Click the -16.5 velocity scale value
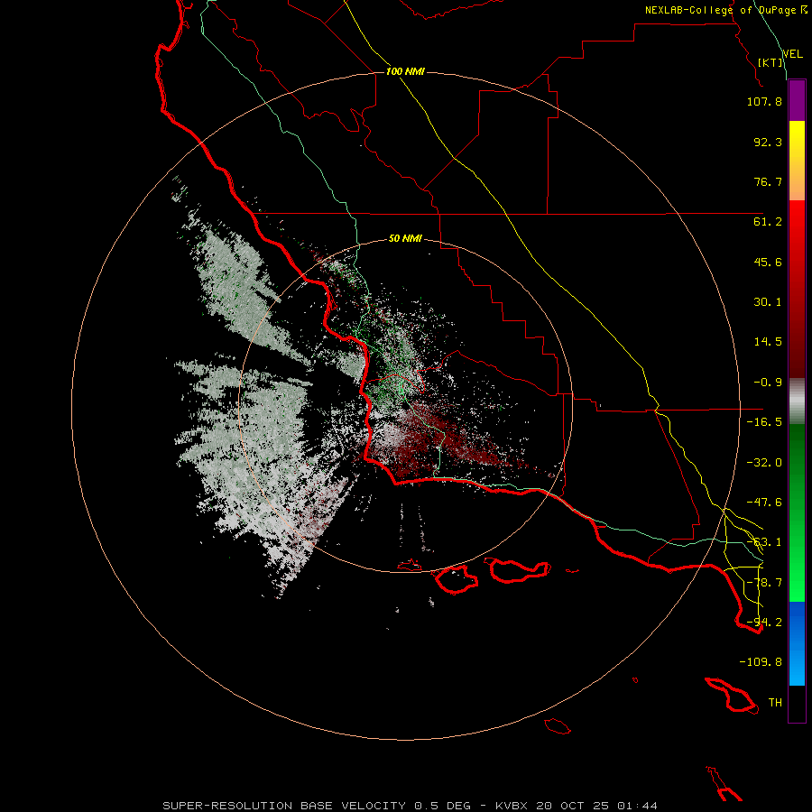Viewport: 812px width, 812px height. tap(764, 422)
